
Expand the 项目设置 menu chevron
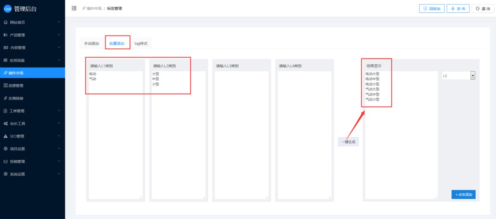[59, 149]
